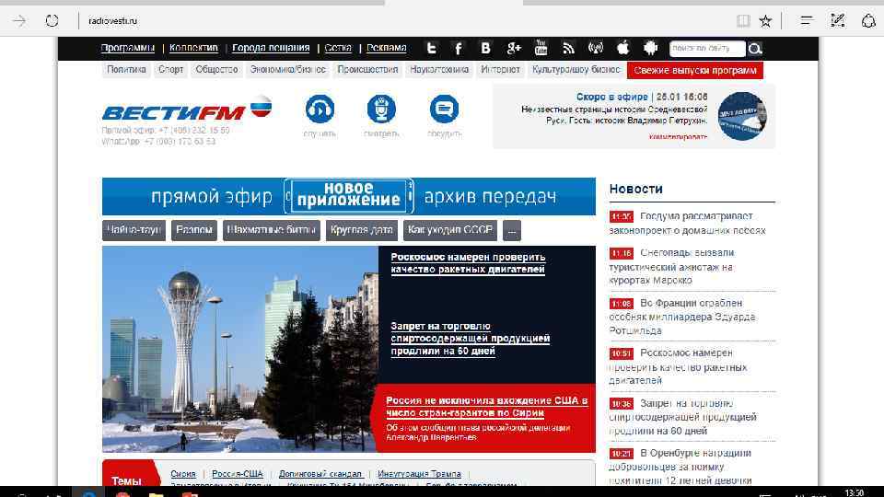884x497 pixels.
Task: Open the Коллектив top link
Action: point(193,48)
